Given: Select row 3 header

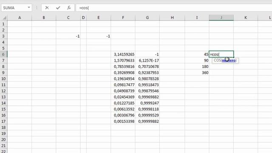Looking at the screenshot, I should tap(3, 36).
